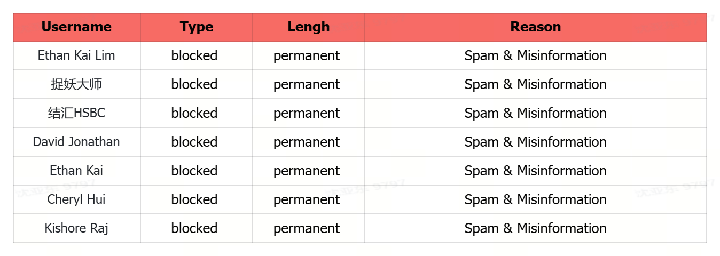Select the Kishore Raj username cell
The width and height of the screenshot is (720, 256).
pos(76,228)
